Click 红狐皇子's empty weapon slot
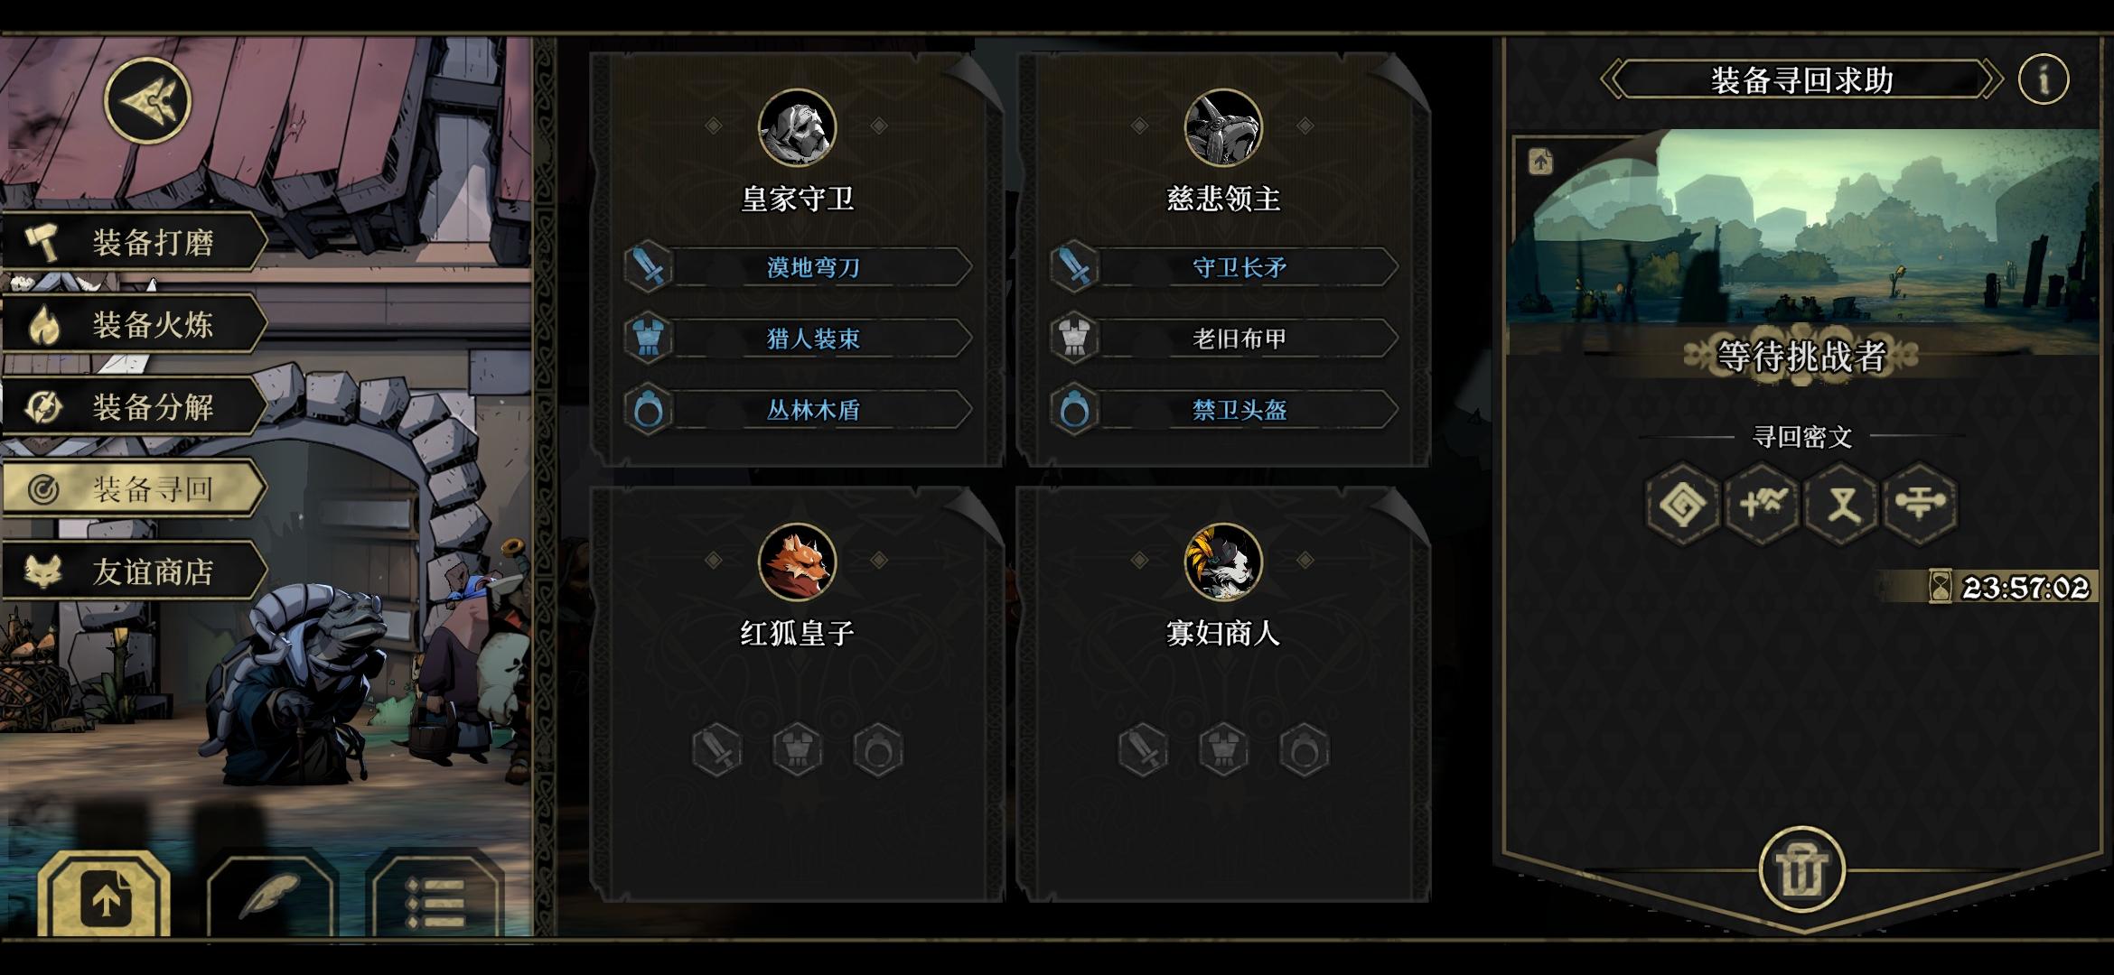 716,749
